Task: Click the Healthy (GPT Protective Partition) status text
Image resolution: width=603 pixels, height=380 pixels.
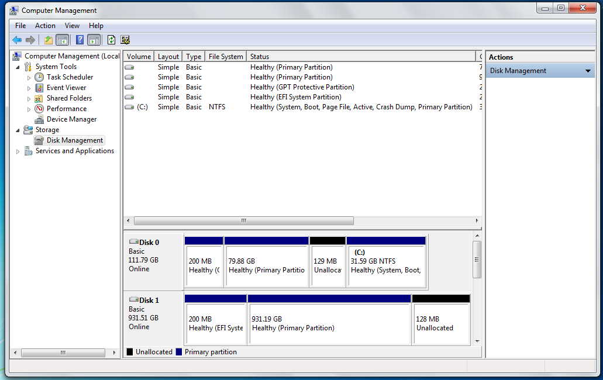Action: [302, 87]
